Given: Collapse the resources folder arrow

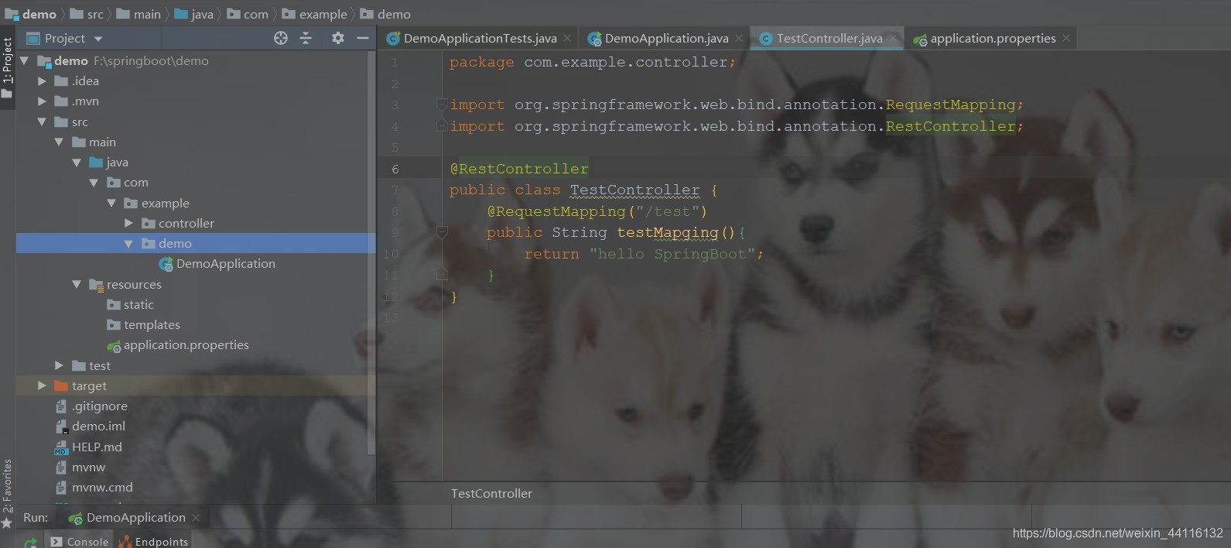Looking at the screenshot, I should [76, 284].
